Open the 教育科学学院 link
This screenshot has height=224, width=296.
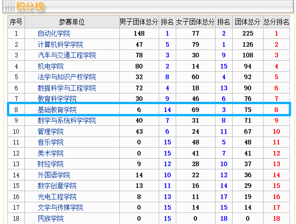coord(57,99)
